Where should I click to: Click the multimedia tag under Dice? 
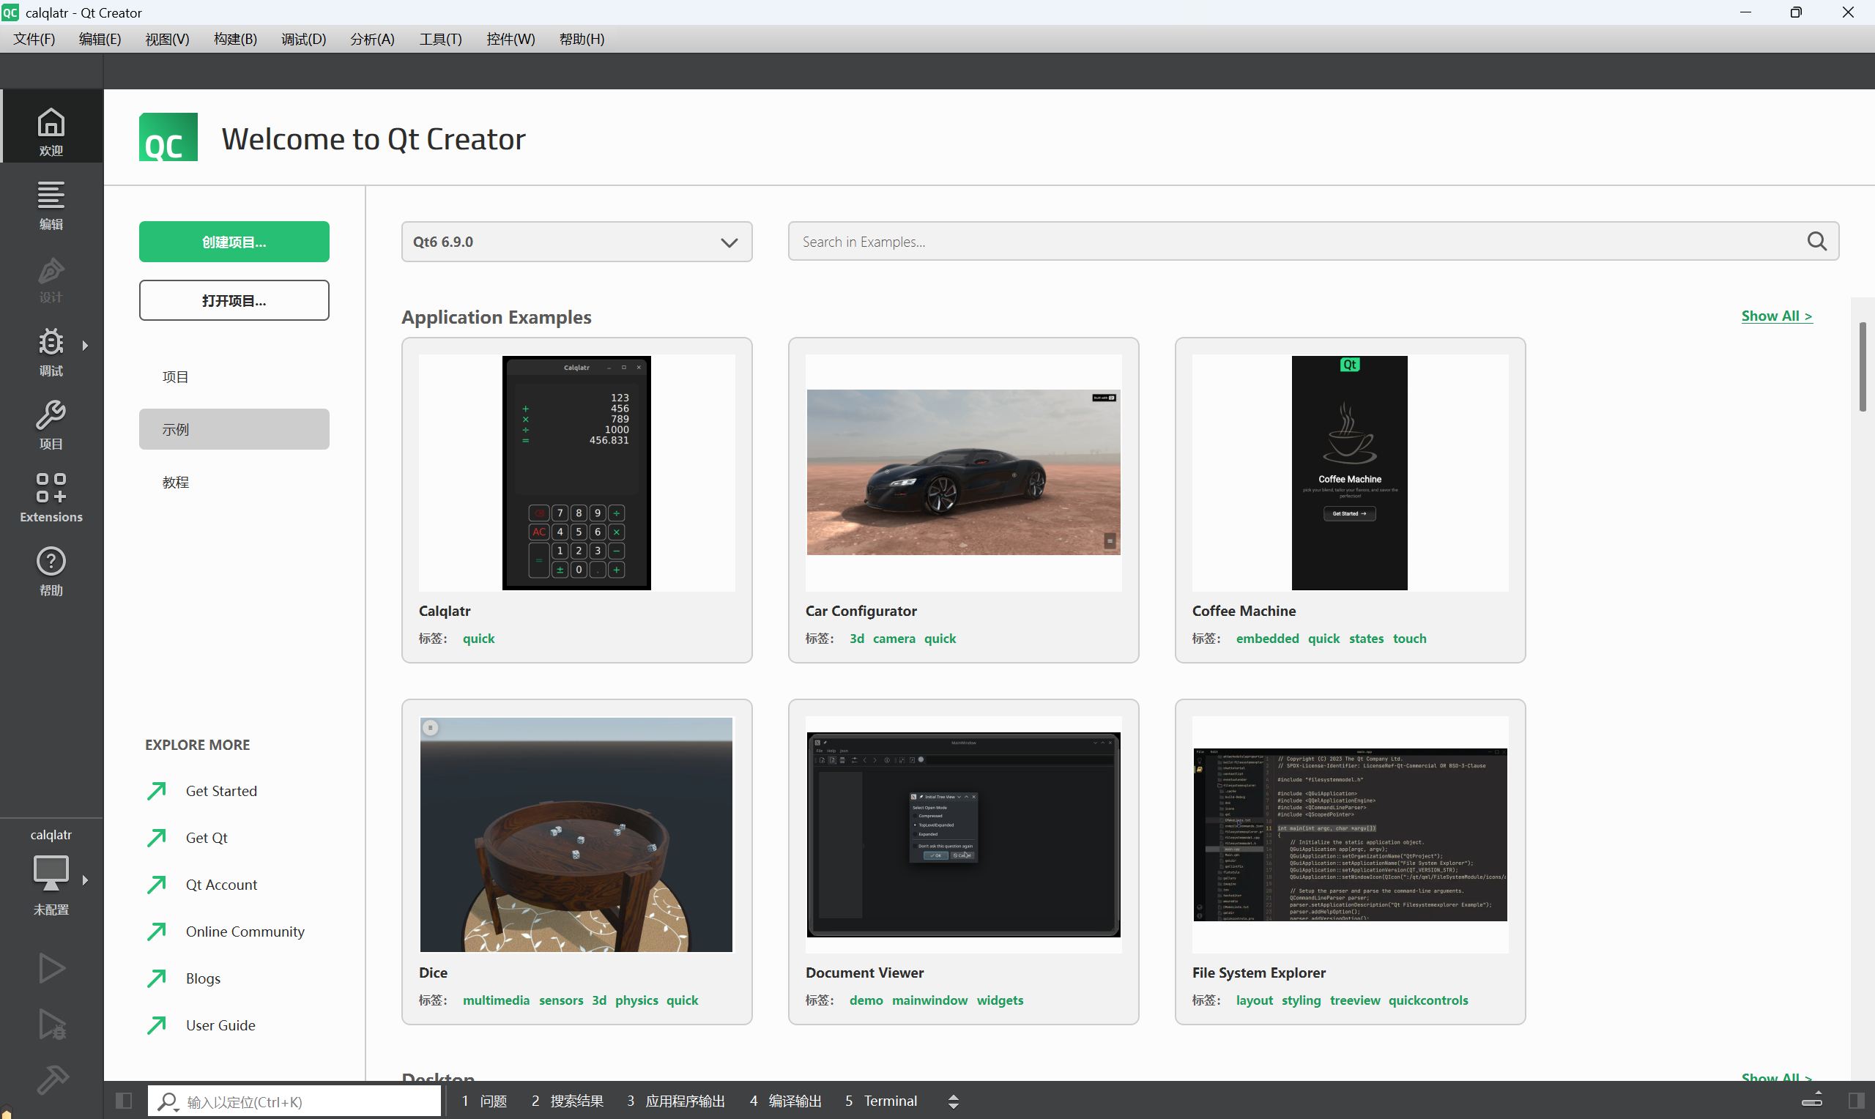(496, 1000)
